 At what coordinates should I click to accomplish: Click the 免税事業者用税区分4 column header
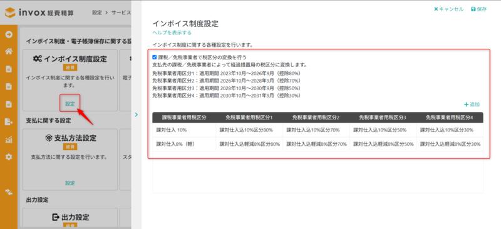(449, 117)
